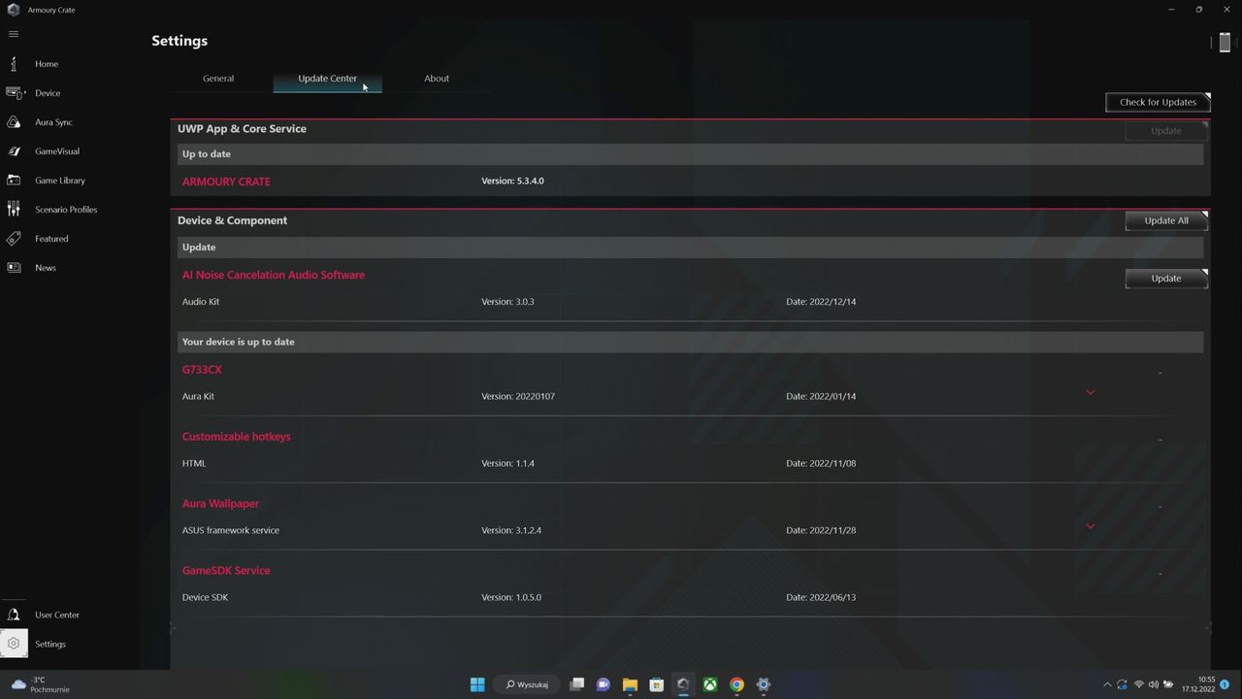Switch to the About tab

coord(437,79)
